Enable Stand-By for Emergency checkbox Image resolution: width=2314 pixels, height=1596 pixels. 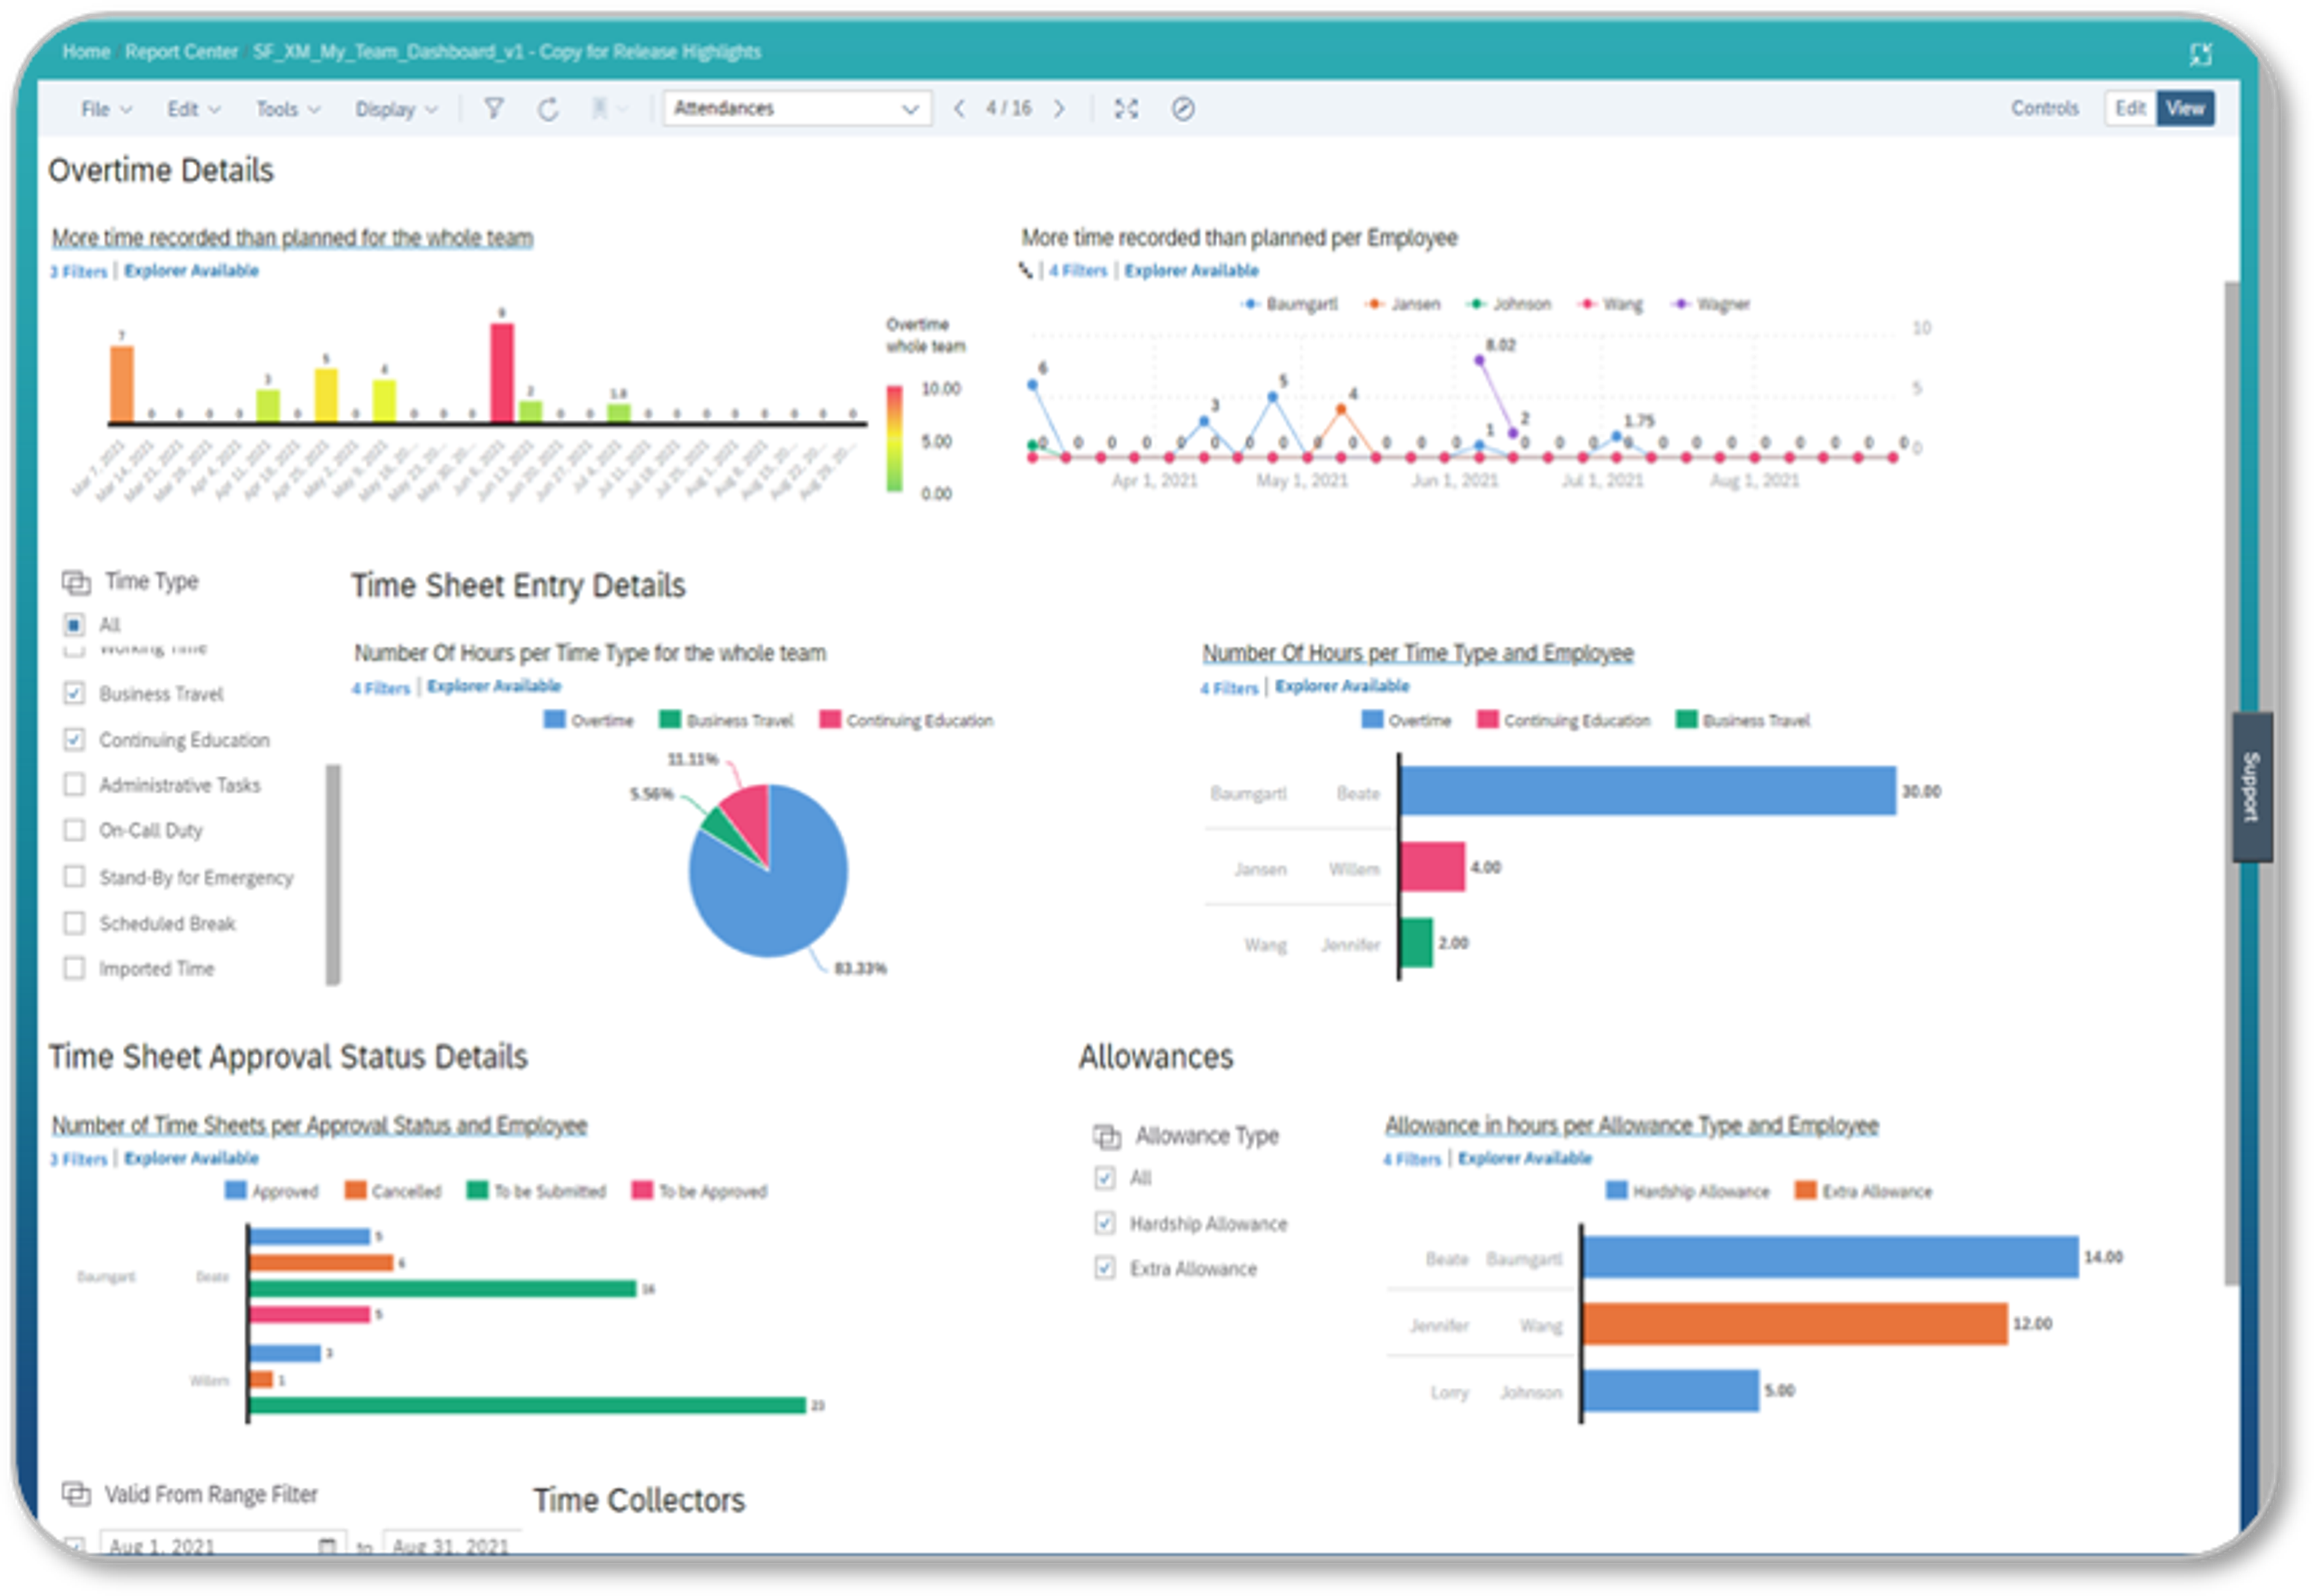(74, 876)
